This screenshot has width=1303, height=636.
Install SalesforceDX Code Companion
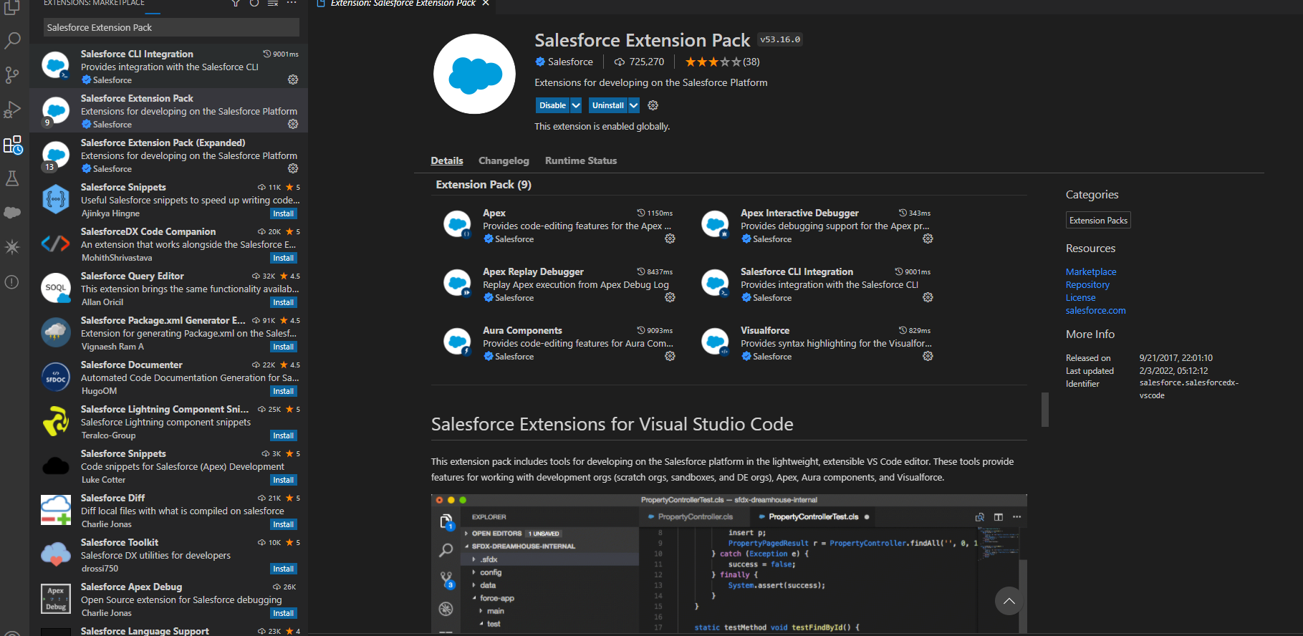pos(284,258)
